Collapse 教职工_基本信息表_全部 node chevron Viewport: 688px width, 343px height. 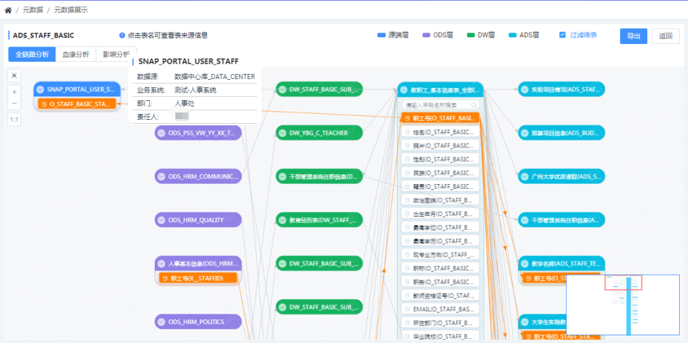(x=404, y=90)
